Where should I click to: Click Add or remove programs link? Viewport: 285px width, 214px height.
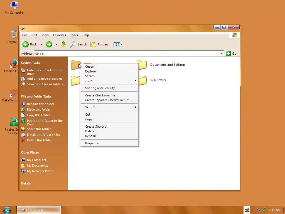pyautogui.click(x=45, y=79)
